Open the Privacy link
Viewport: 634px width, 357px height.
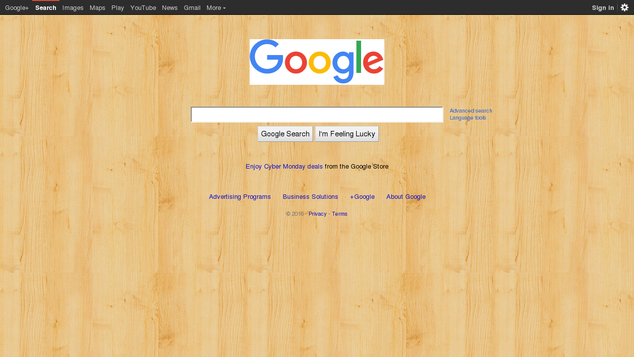317,214
